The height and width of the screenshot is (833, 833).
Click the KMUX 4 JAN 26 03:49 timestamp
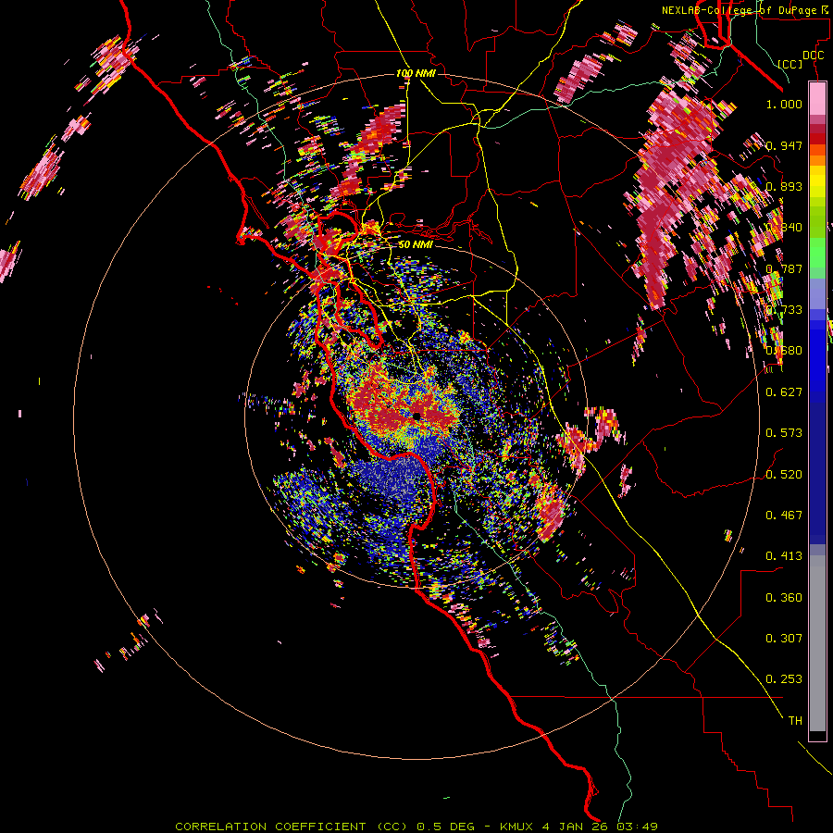point(578,827)
